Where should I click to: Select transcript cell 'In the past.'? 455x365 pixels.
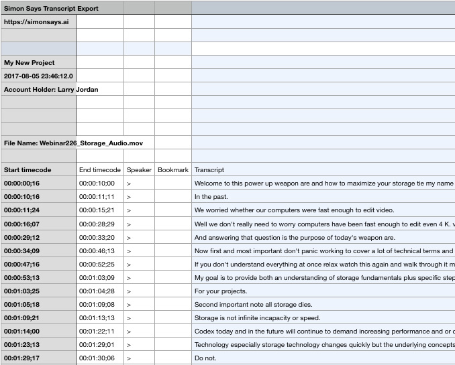coord(323,196)
